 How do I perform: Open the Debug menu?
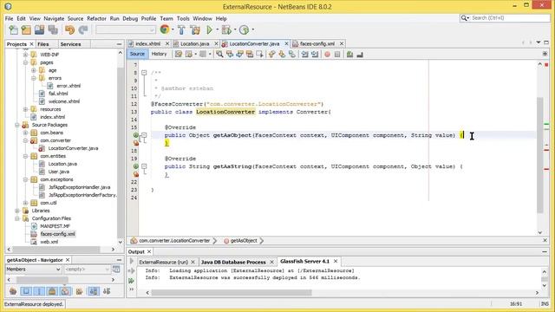coord(130,18)
